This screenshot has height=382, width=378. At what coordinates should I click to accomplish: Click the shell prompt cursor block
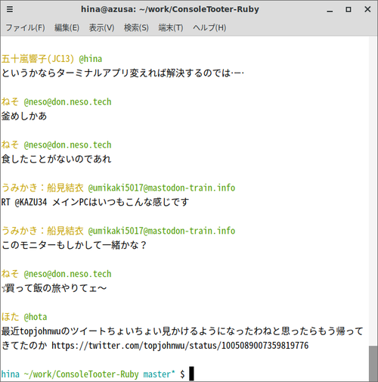pyautogui.click(x=191, y=374)
